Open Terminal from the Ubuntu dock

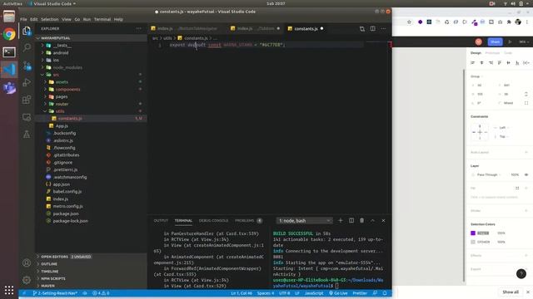click(9, 51)
